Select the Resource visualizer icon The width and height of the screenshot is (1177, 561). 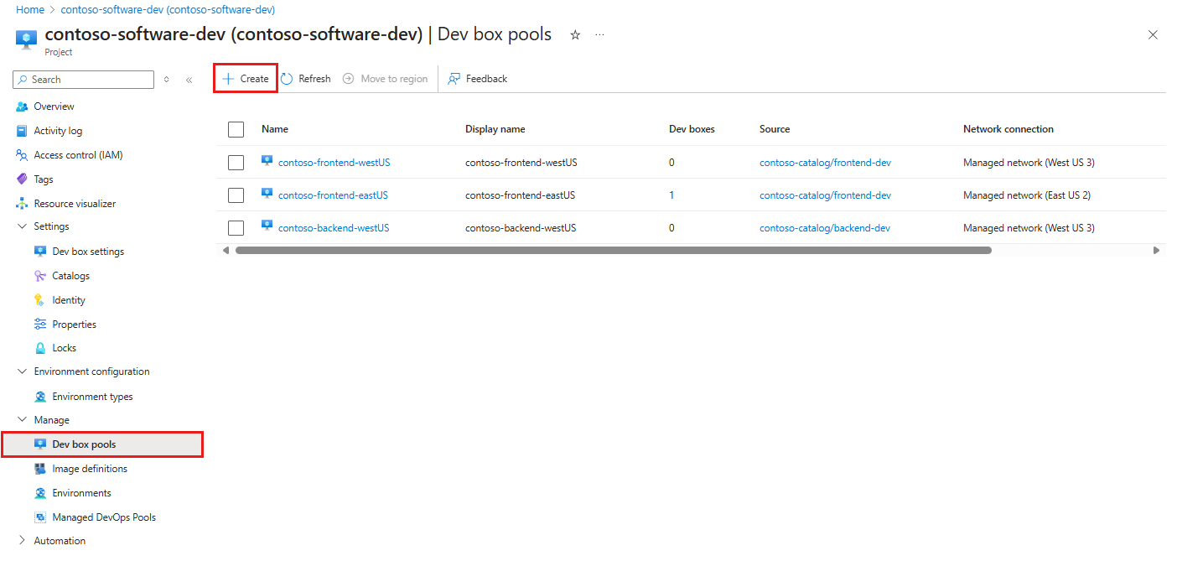pyautogui.click(x=21, y=203)
